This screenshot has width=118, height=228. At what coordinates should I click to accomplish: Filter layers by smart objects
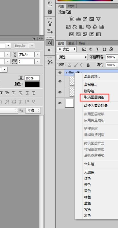(x=111, y=49)
